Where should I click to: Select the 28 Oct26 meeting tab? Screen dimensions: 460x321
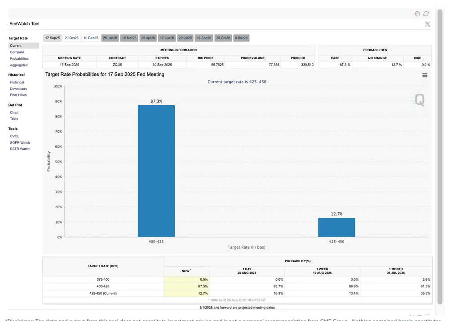tap(223, 38)
